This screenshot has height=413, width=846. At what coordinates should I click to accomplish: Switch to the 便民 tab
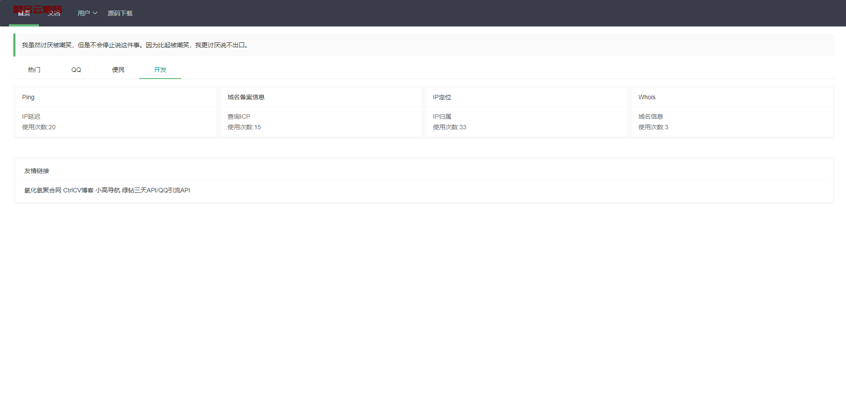tap(118, 70)
